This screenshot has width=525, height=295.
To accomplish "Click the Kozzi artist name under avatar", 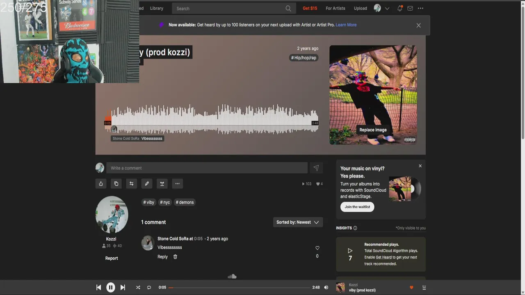I will tap(111, 239).
